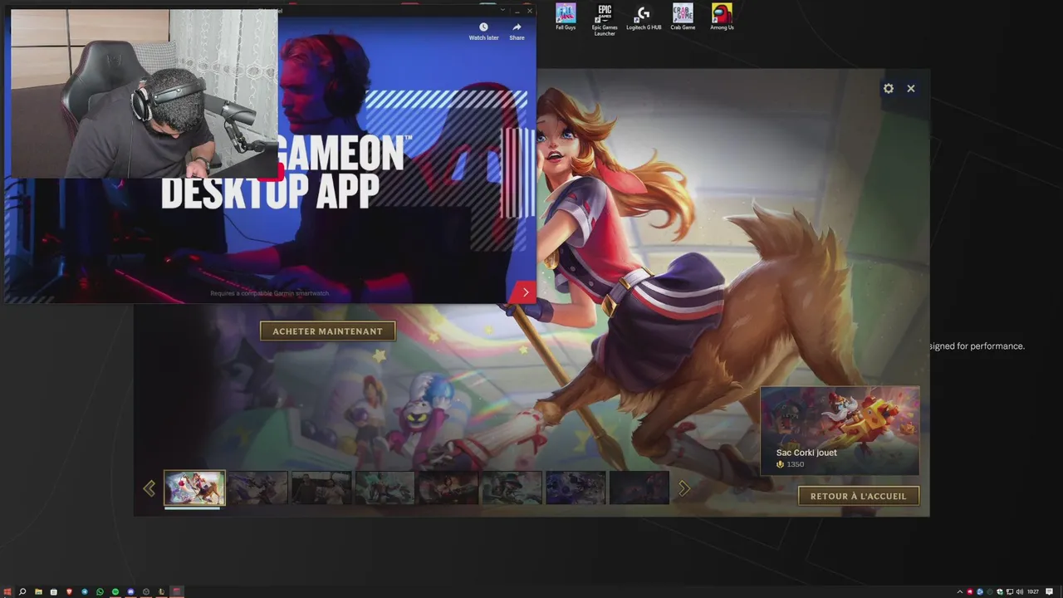Open Discord from the taskbar
Image resolution: width=1063 pixels, height=598 pixels.
pyautogui.click(x=130, y=591)
